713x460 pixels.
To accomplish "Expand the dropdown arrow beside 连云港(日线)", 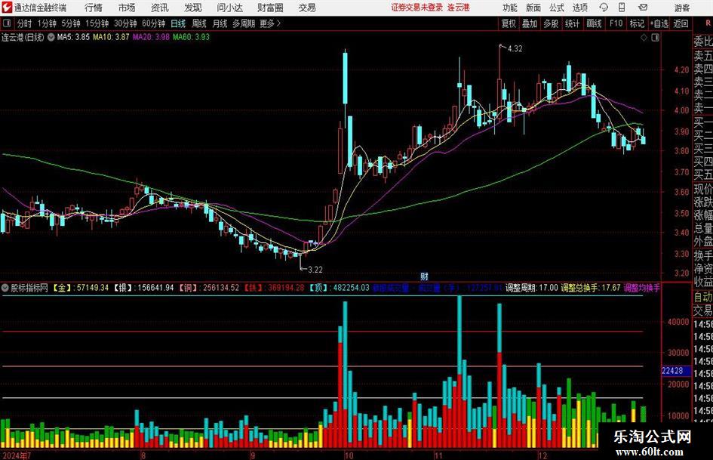I will pyautogui.click(x=51, y=37).
